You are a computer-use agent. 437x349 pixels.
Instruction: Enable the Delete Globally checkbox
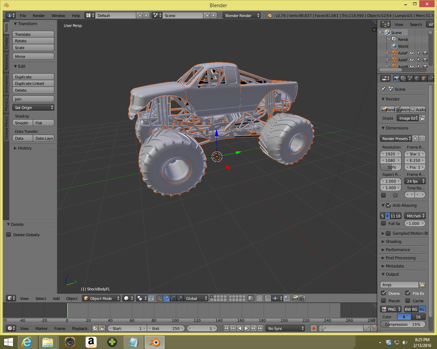pos(9,234)
